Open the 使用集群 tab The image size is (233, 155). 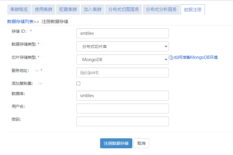click(43, 9)
